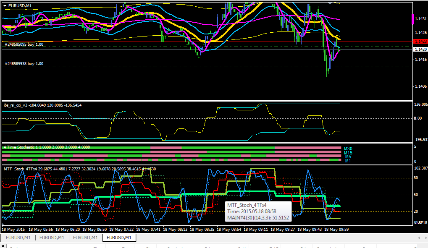Screen dimensions: 428x248
Task: Click the red 1.1423 price label
Action: click(420, 42)
